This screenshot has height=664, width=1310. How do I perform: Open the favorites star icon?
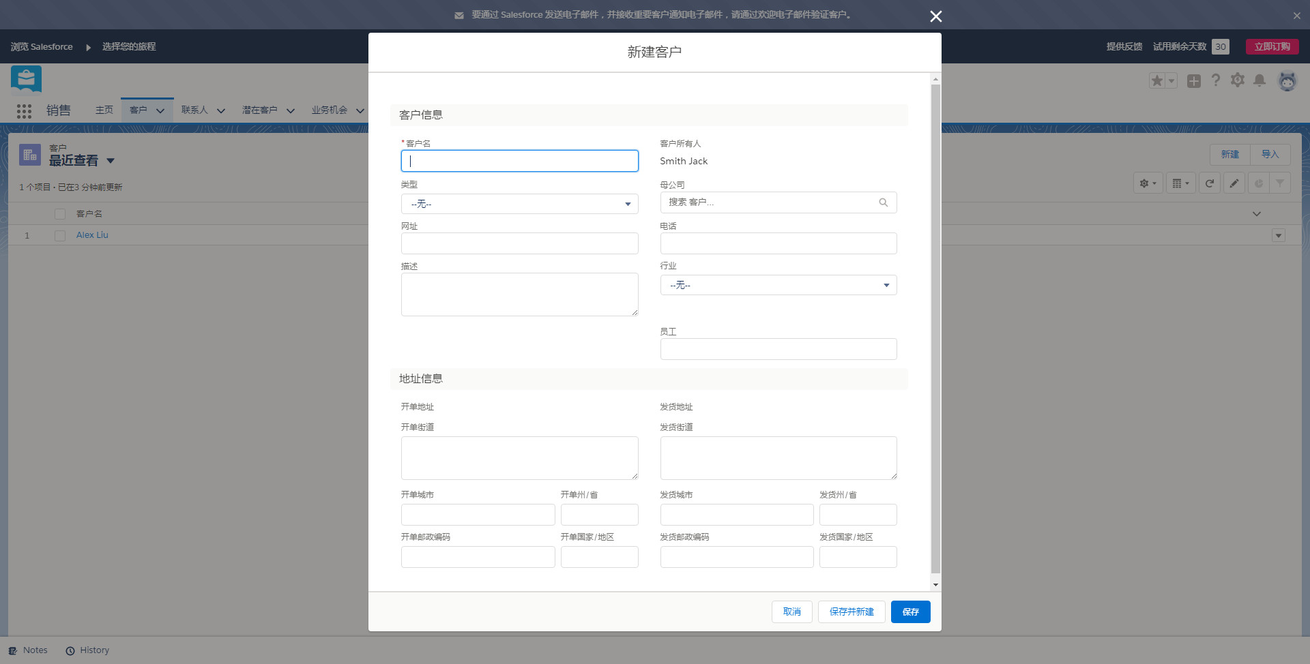tap(1157, 81)
